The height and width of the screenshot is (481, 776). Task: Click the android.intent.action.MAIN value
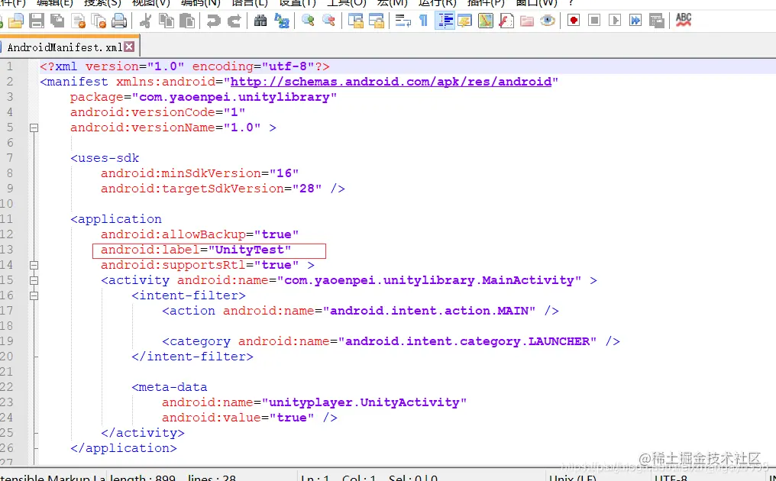tap(429, 311)
